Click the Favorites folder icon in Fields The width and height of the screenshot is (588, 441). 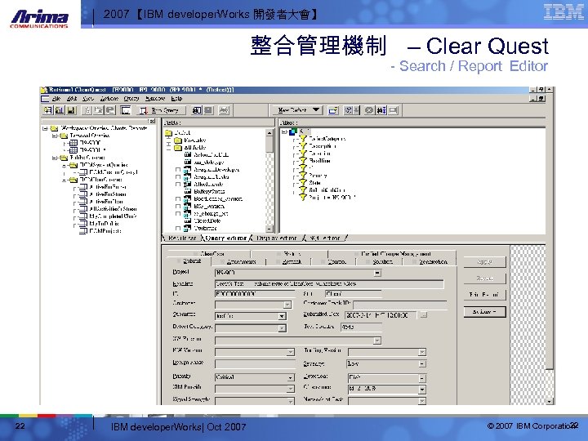[x=178, y=140]
